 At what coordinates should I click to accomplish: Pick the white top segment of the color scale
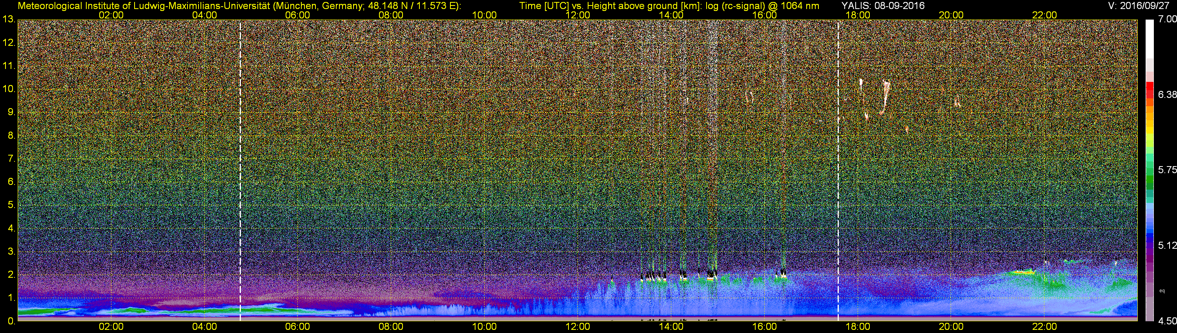(x=1150, y=39)
